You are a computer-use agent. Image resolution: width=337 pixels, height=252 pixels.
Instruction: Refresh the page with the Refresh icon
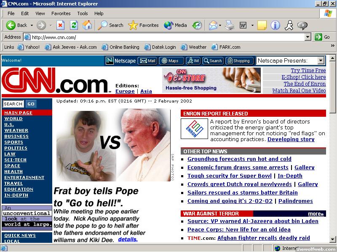point(74,25)
